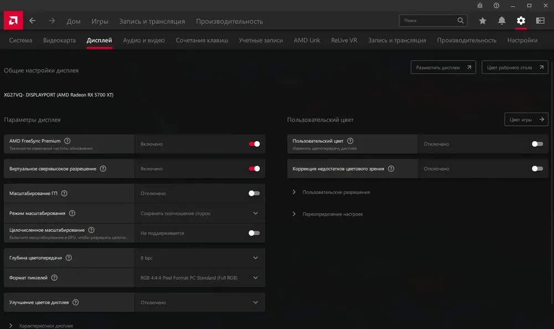The image size is (554, 329).
Task: Open notifications bell icon
Action: (502, 21)
